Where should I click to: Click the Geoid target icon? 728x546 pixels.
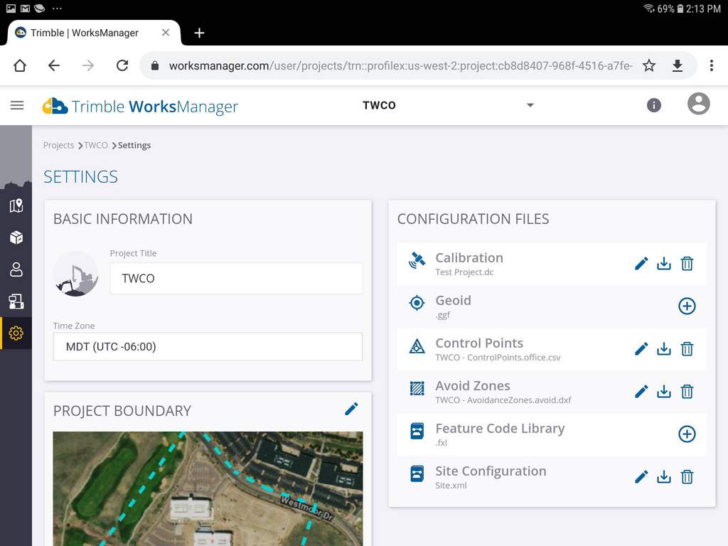pyautogui.click(x=417, y=303)
